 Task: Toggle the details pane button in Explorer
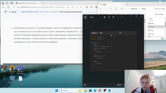pos(159,14)
